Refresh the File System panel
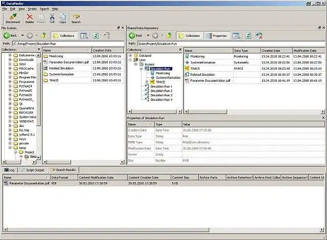327x240 pixels. [96, 36]
